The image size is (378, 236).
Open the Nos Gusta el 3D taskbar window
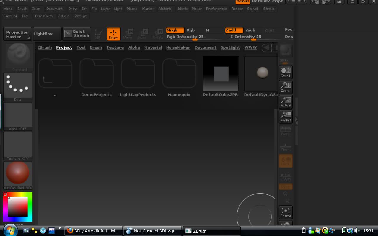pyautogui.click(x=153, y=231)
